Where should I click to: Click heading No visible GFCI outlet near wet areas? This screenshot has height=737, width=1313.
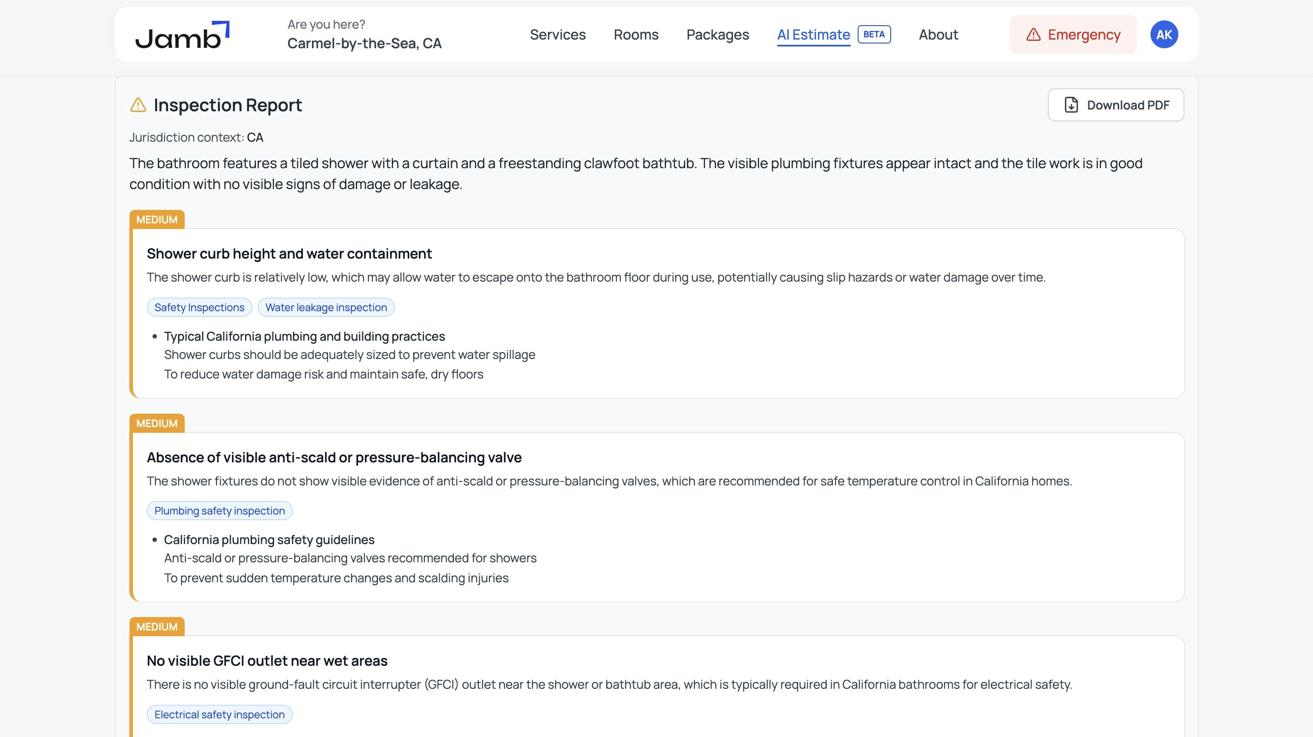pyautogui.click(x=267, y=661)
